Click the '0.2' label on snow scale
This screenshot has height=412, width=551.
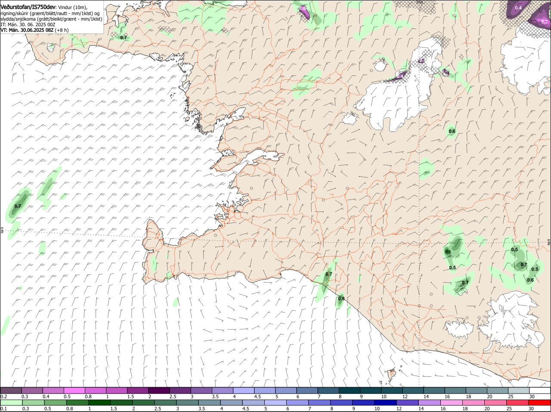point(4,397)
